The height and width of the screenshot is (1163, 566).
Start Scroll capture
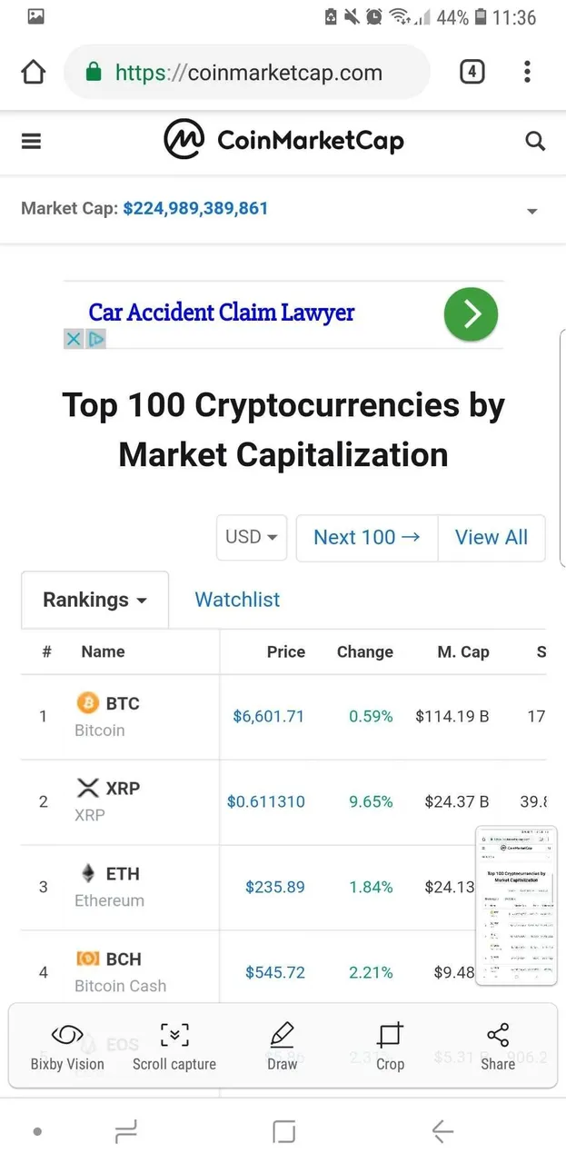pyautogui.click(x=174, y=1047)
